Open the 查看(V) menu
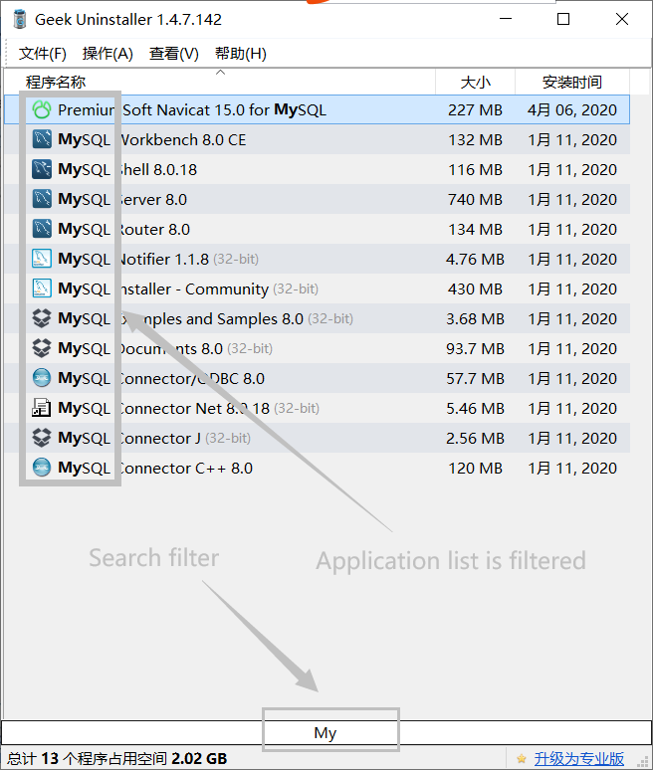This screenshot has width=653, height=770. click(174, 53)
